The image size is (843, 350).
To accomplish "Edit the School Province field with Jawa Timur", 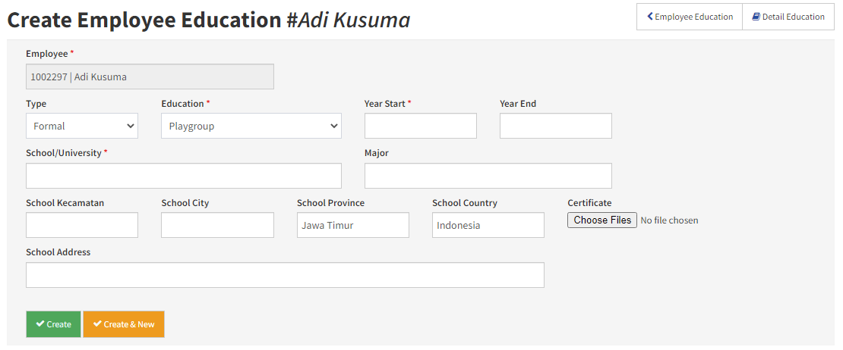I will point(352,225).
